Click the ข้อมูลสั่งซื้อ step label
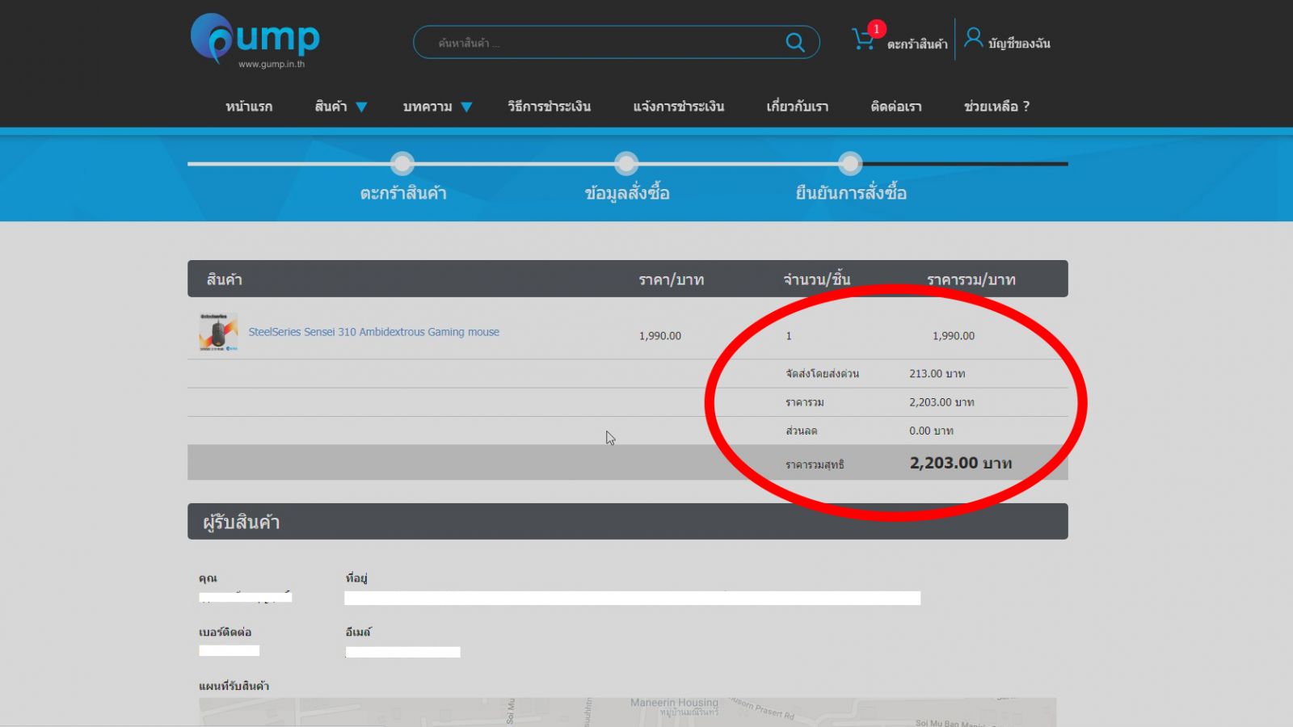 click(627, 193)
